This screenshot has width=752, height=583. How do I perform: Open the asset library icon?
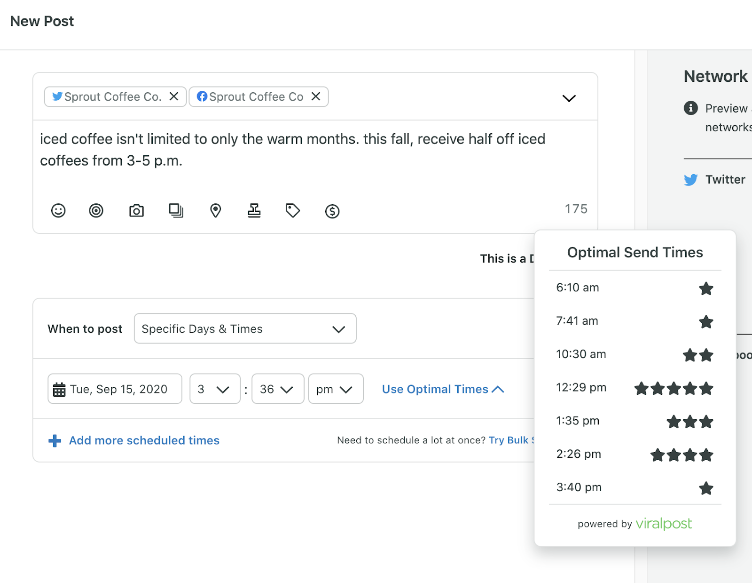point(176,211)
